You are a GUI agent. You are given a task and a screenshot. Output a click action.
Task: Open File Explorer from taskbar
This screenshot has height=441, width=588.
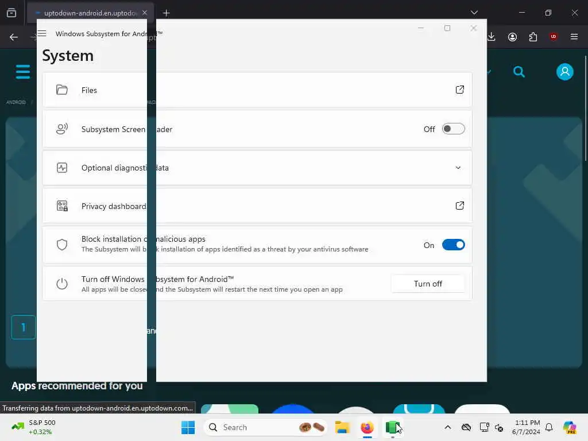[342, 427]
